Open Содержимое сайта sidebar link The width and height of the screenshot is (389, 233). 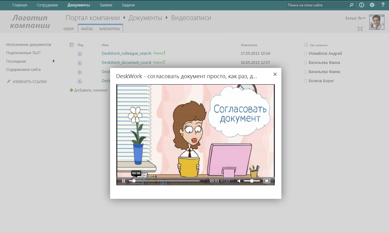[23, 70]
